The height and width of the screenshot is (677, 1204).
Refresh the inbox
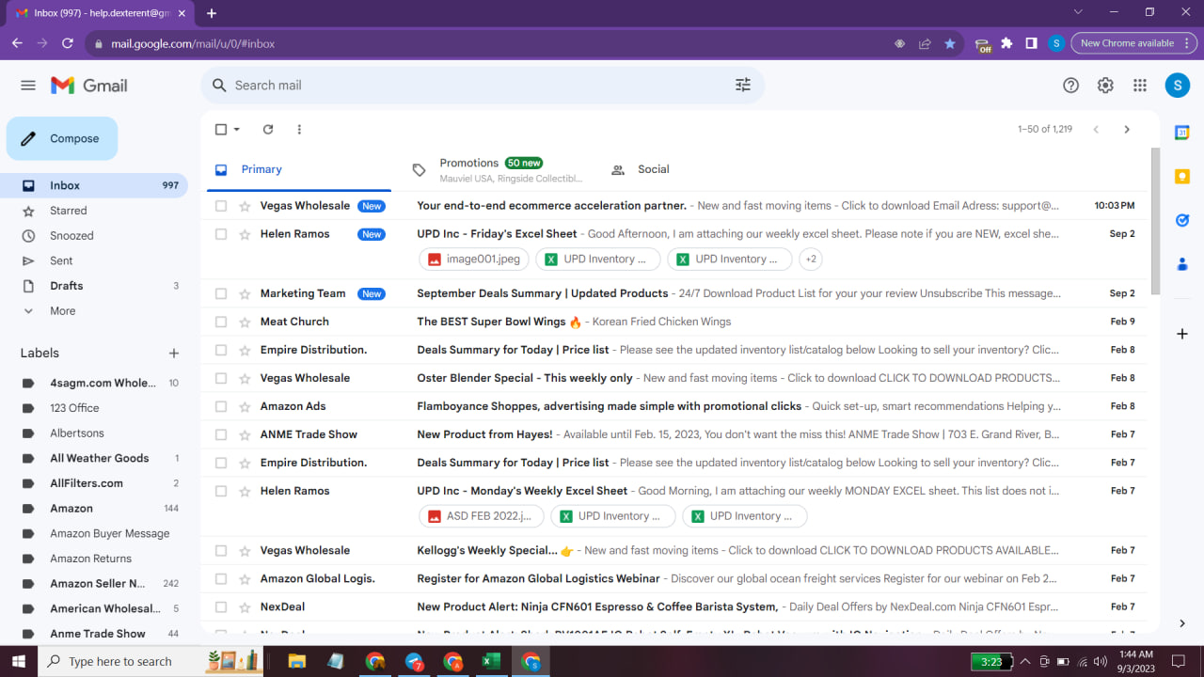(x=268, y=130)
